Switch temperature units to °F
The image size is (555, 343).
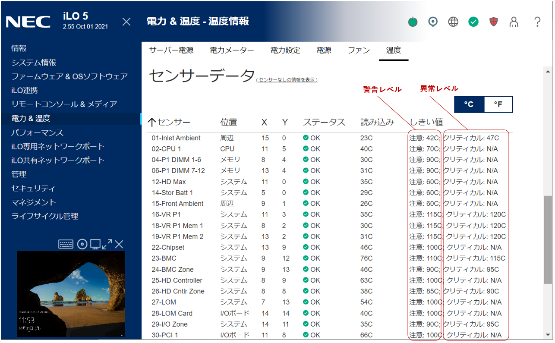(x=498, y=104)
